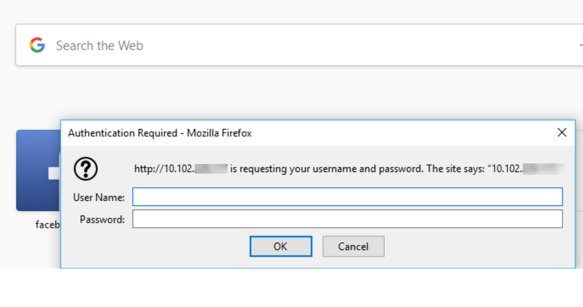Viewport: 583px width, 307px height.
Task: Click the Password label
Action: pyautogui.click(x=102, y=220)
